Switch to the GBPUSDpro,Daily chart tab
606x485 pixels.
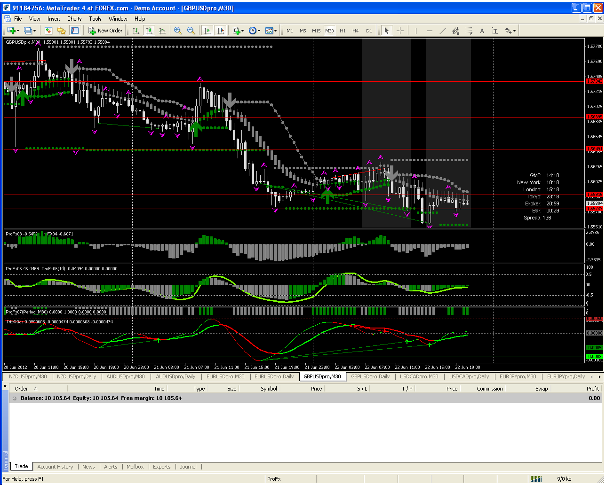[370, 376]
